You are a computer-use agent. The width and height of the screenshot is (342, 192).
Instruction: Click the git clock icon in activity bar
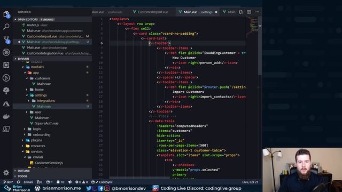[x=6, y=78]
